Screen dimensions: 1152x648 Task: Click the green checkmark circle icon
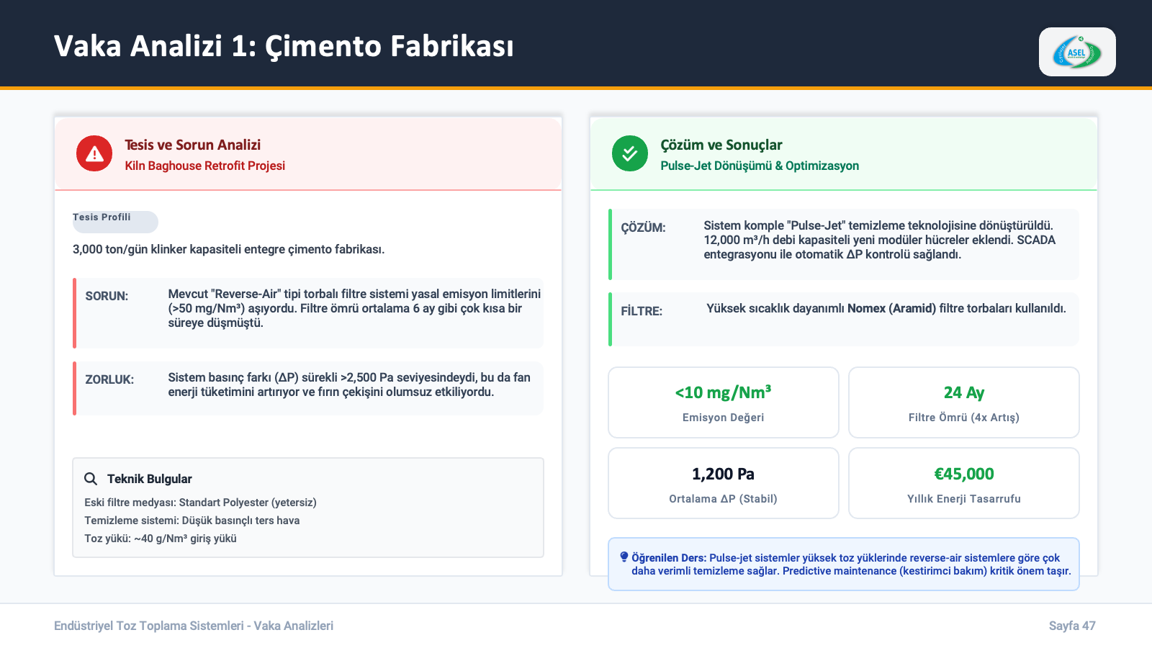[629, 154]
